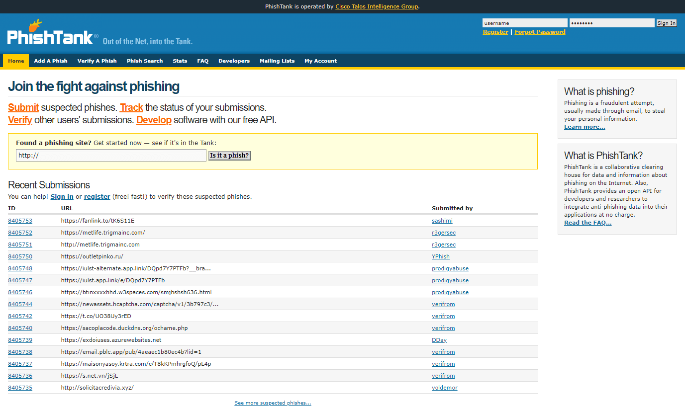Image resolution: width=685 pixels, height=410 pixels.
Task: View prodigyabuse on row 8405746
Action: [450, 292]
